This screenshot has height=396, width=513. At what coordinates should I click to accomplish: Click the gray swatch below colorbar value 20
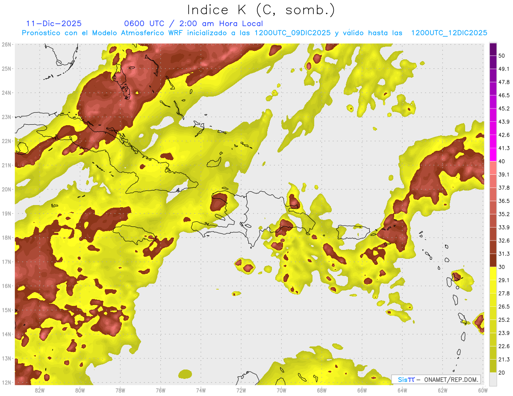click(x=493, y=378)
